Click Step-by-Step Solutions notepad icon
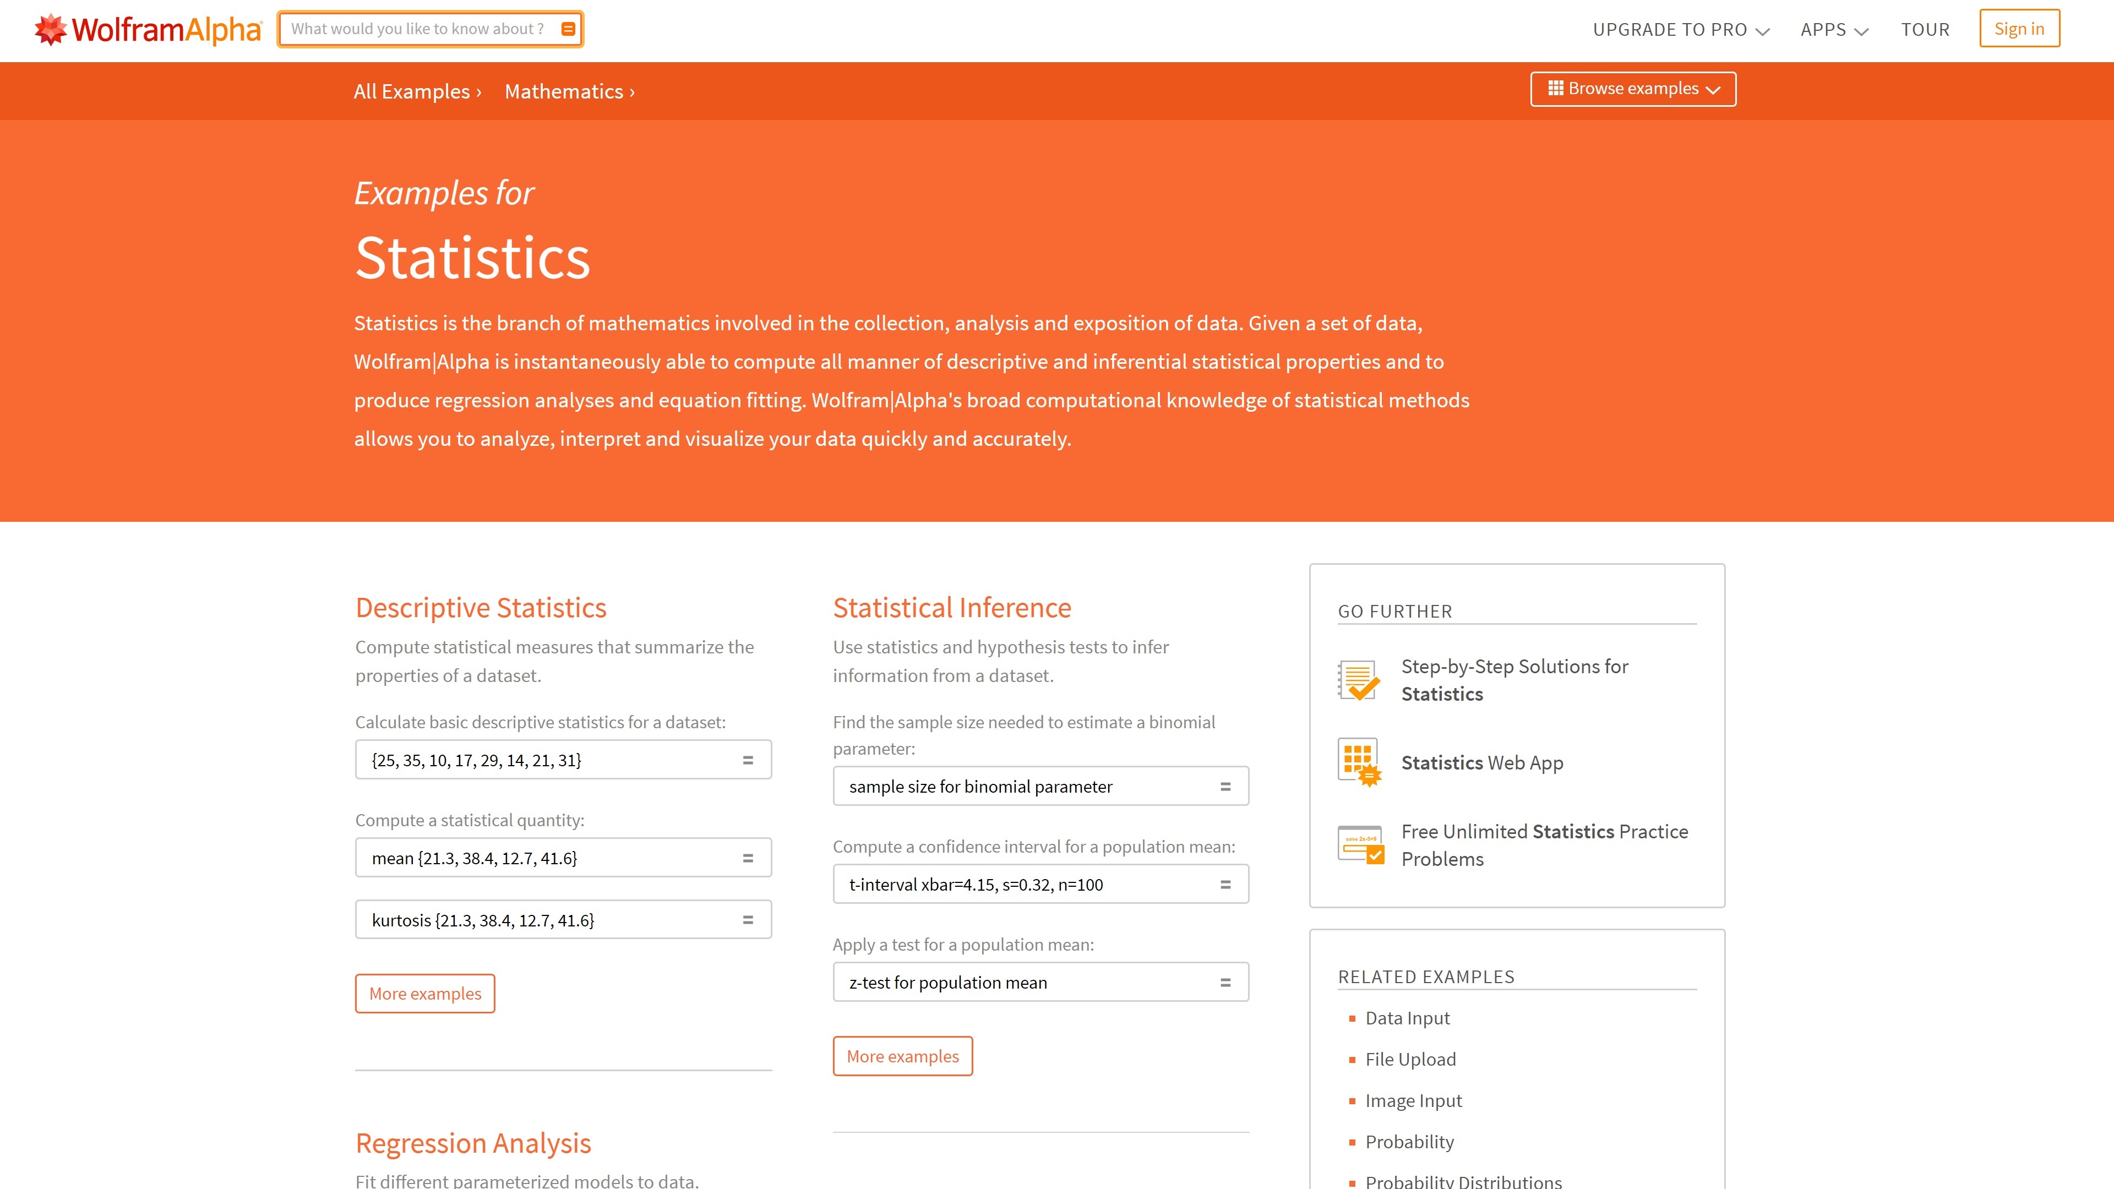 click(1359, 680)
